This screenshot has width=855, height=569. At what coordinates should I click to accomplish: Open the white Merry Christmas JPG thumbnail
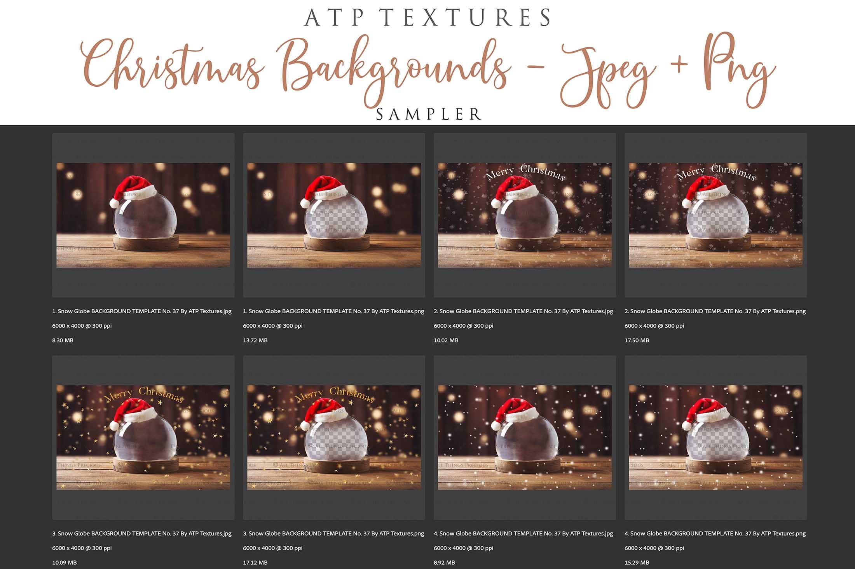pos(525,215)
